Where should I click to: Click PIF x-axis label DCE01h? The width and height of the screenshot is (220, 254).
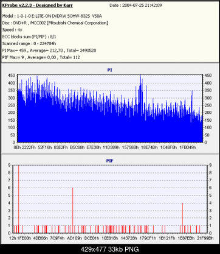(x=92, y=238)
